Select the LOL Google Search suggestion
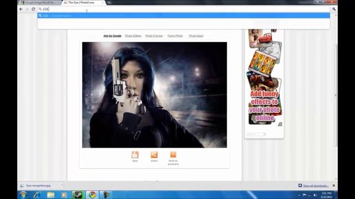 coord(184,15)
